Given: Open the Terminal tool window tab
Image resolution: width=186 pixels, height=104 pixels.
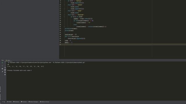Looking at the screenshot, I should 24,102.
